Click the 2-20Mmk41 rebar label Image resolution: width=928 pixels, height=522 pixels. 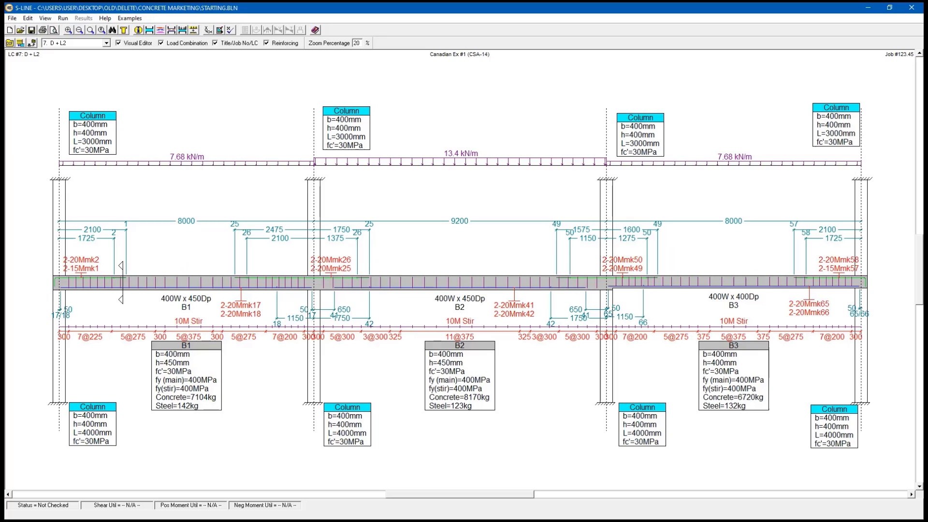[514, 305]
